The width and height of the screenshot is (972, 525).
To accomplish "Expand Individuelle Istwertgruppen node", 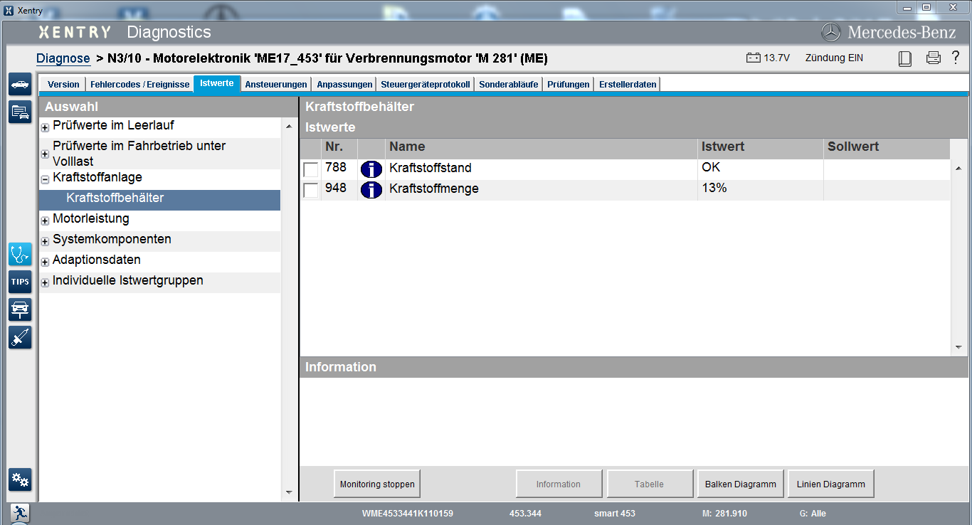I will pos(45,283).
